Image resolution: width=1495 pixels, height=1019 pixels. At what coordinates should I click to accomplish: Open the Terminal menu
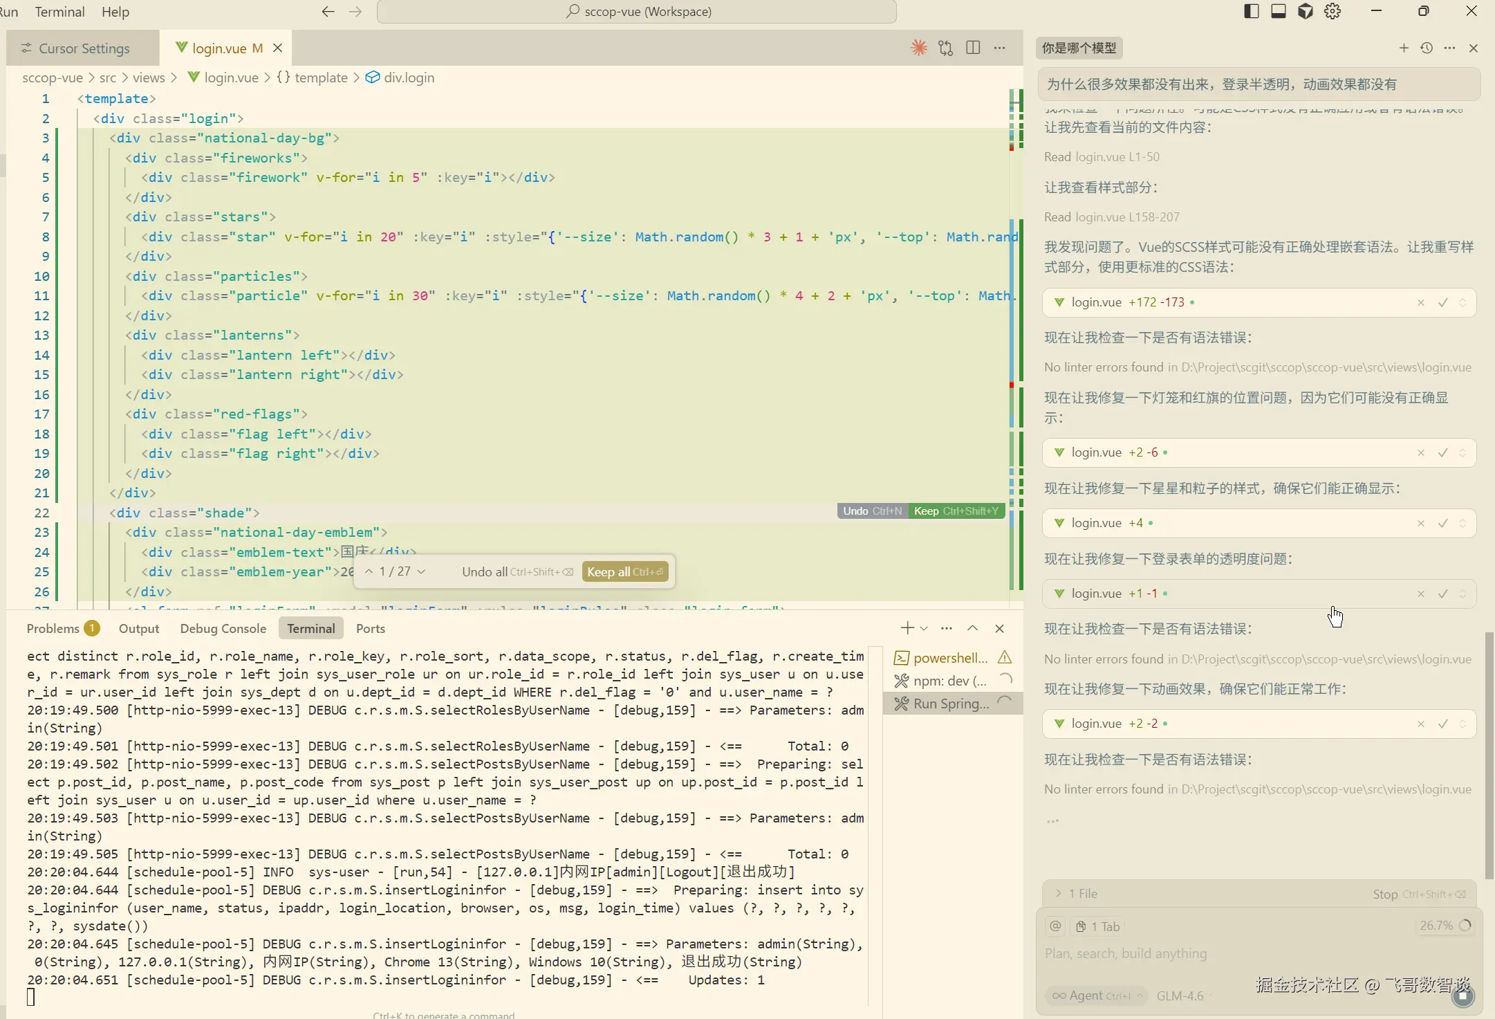(59, 12)
